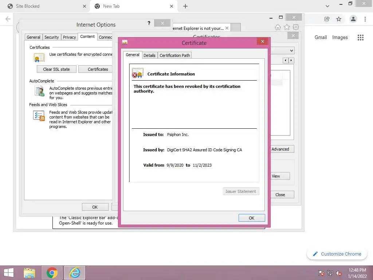Switch to the Site Blocked Chrome tab
Screen dimensions: 373x280
point(44,6)
